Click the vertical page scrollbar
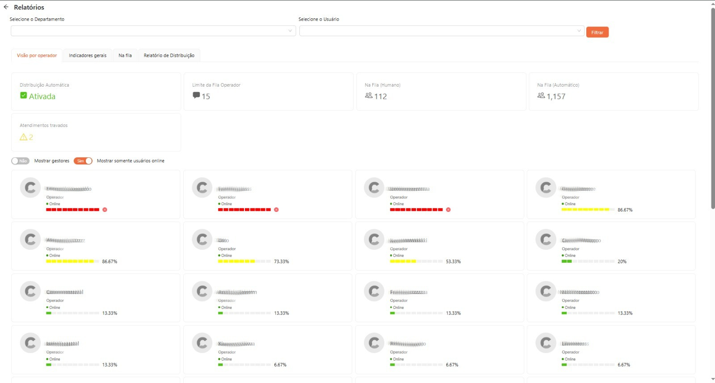715x383 pixels. 713,107
